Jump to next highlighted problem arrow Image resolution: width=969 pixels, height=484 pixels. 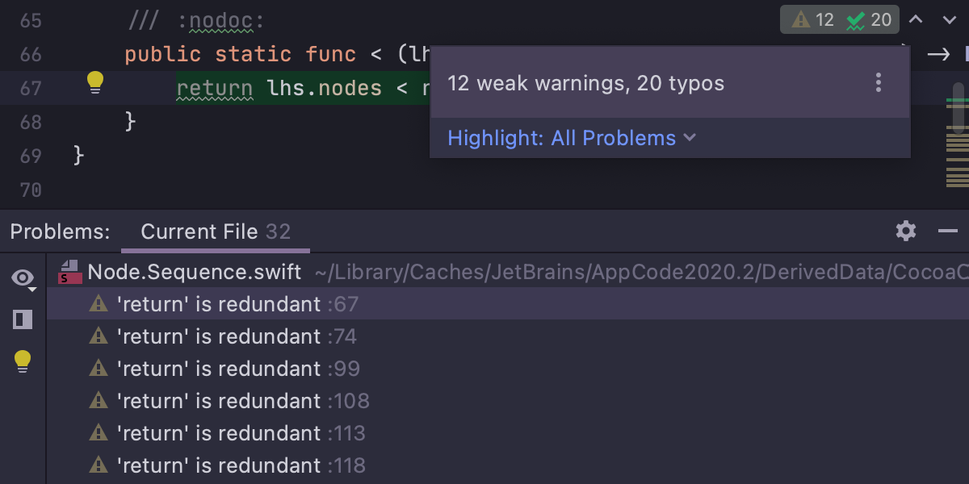coord(949,20)
